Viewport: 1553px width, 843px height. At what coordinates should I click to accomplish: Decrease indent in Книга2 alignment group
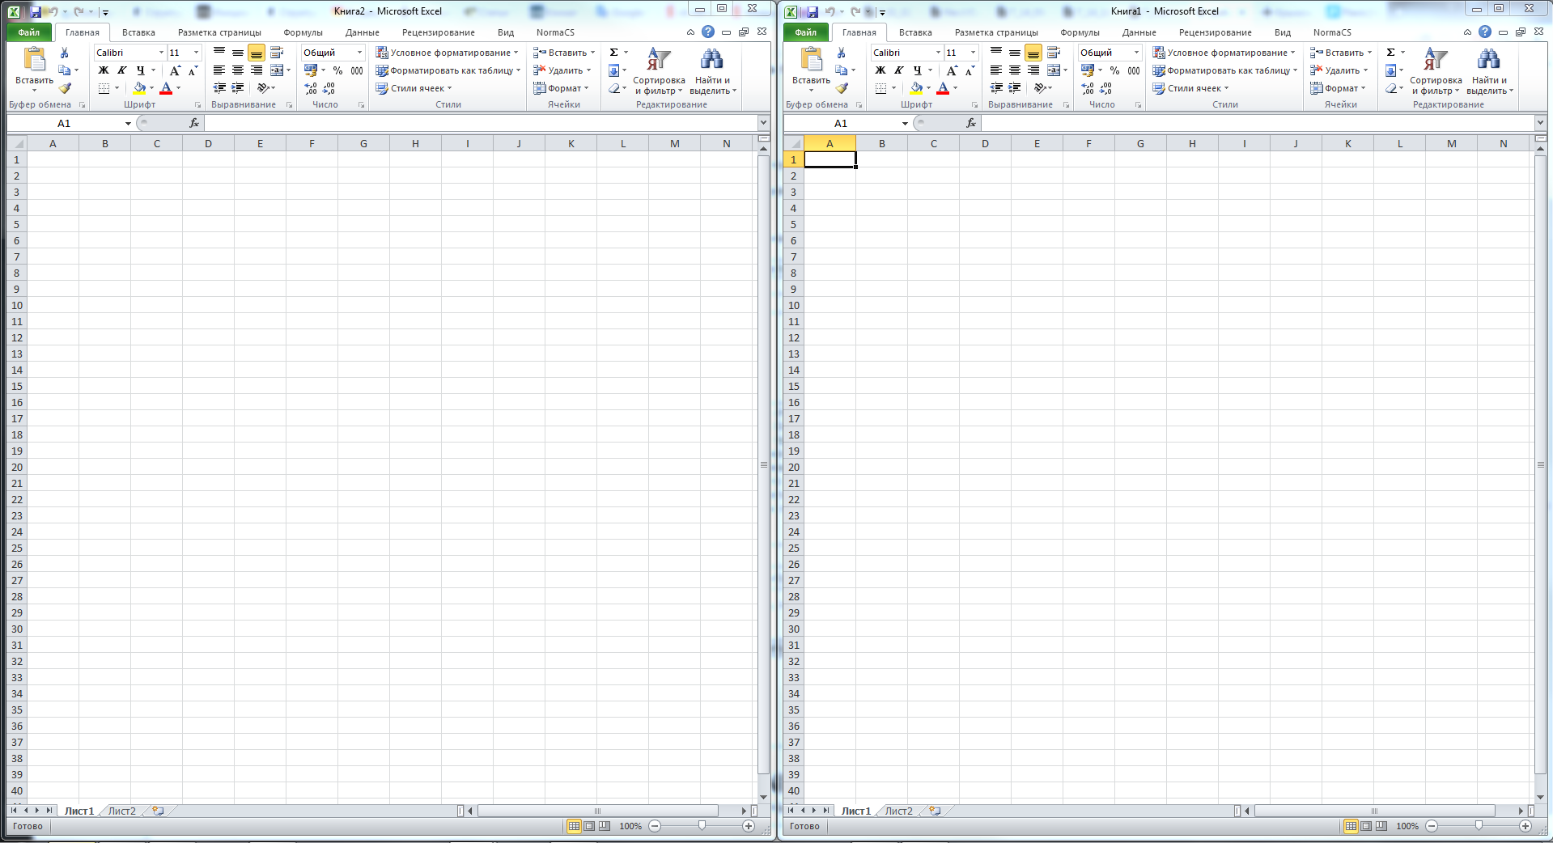pos(219,88)
